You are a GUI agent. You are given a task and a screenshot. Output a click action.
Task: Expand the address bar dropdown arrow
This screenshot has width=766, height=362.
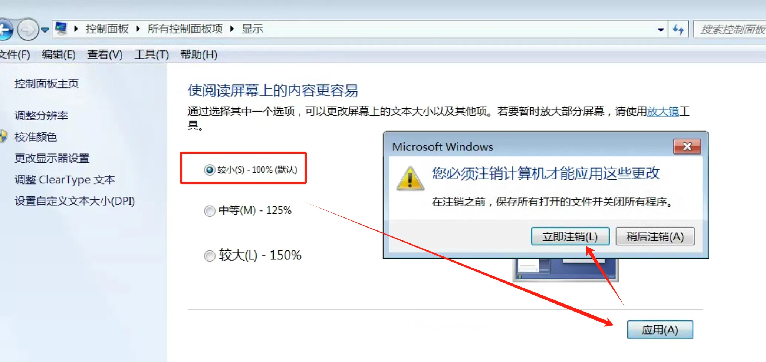point(661,30)
